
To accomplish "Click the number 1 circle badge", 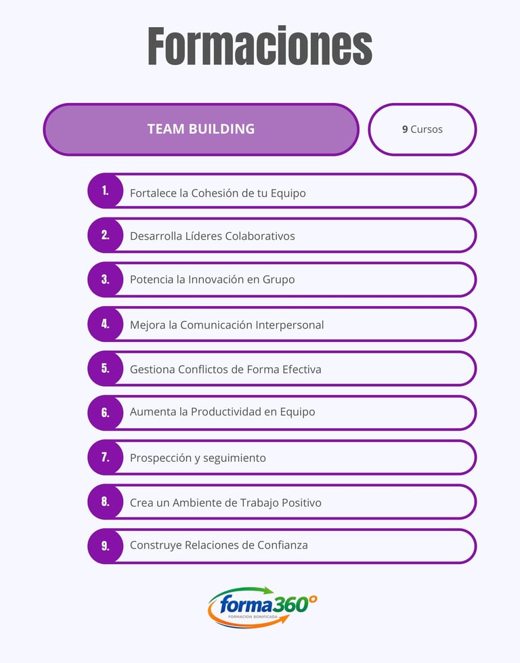I will pyautogui.click(x=105, y=191).
